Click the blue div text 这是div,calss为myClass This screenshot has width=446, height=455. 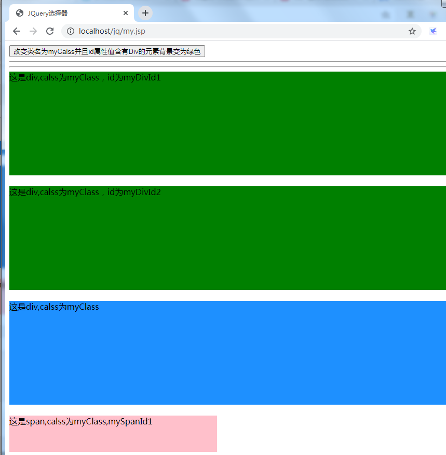click(x=55, y=307)
